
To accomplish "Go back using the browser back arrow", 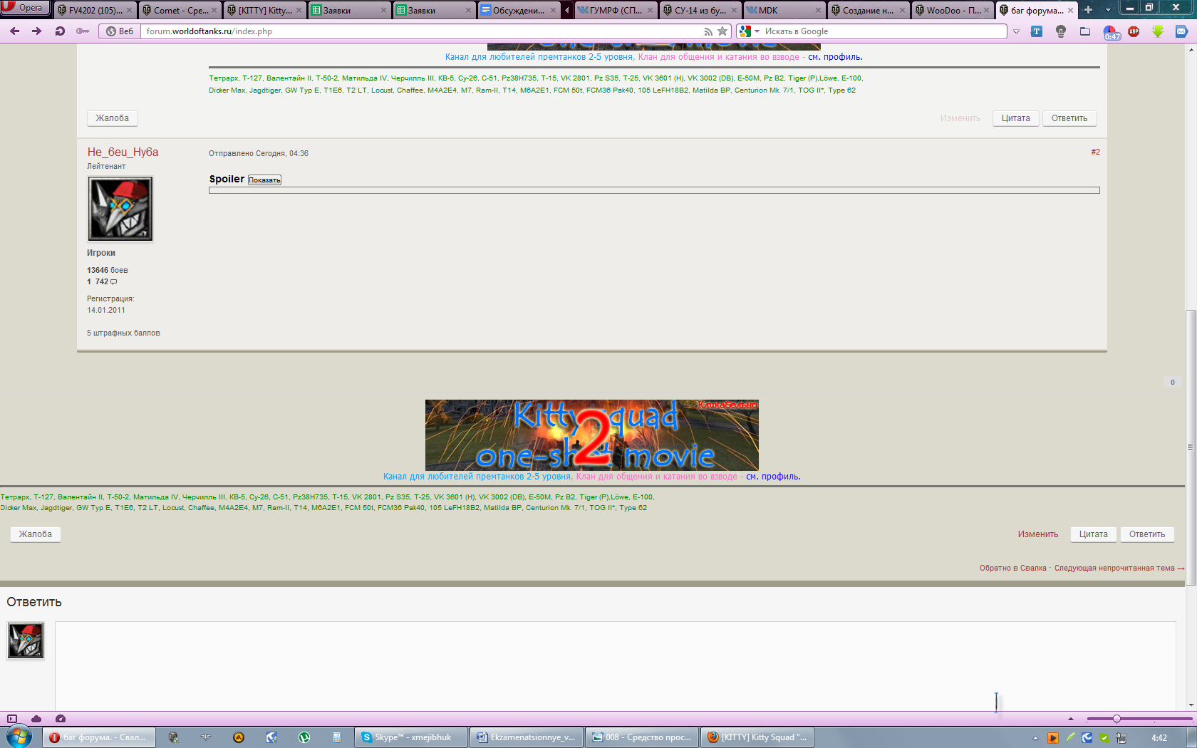I will click(14, 31).
